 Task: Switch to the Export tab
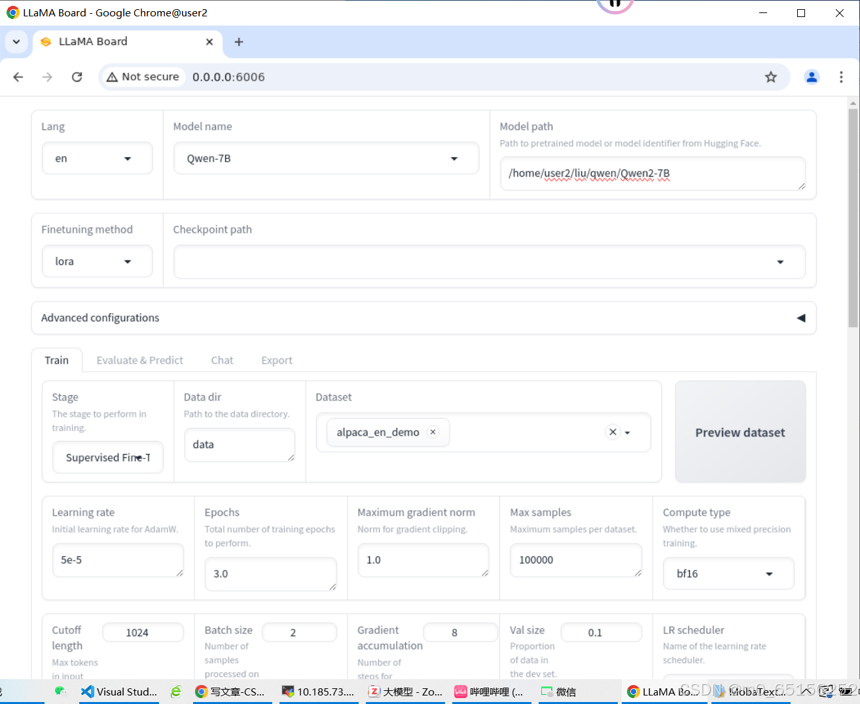point(277,361)
